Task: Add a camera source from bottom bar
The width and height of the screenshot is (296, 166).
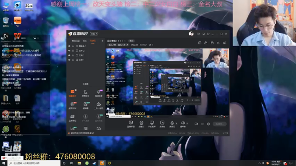Action: [141, 124]
